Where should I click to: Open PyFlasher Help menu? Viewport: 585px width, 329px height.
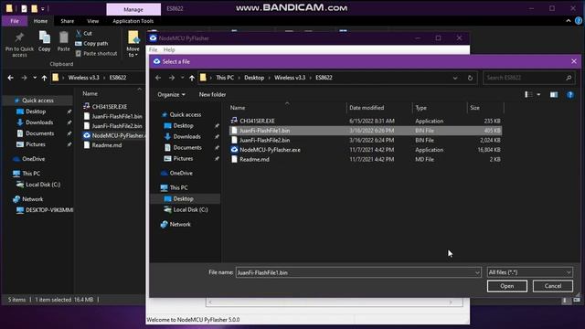pyautogui.click(x=169, y=49)
